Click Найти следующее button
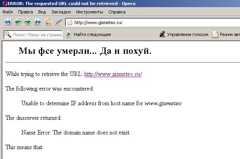The height and width of the screenshot is (159, 240). [x=89, y=34]
